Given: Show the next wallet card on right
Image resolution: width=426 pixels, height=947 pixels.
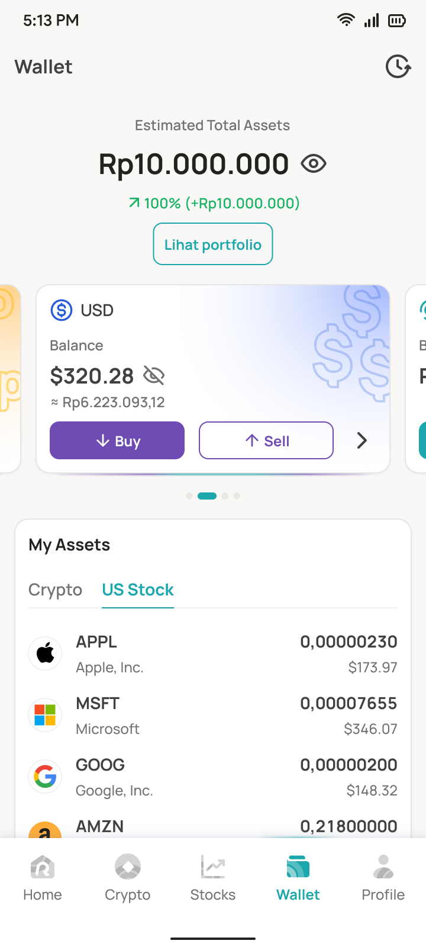Looking at the screenshot, I should point(417,379).
